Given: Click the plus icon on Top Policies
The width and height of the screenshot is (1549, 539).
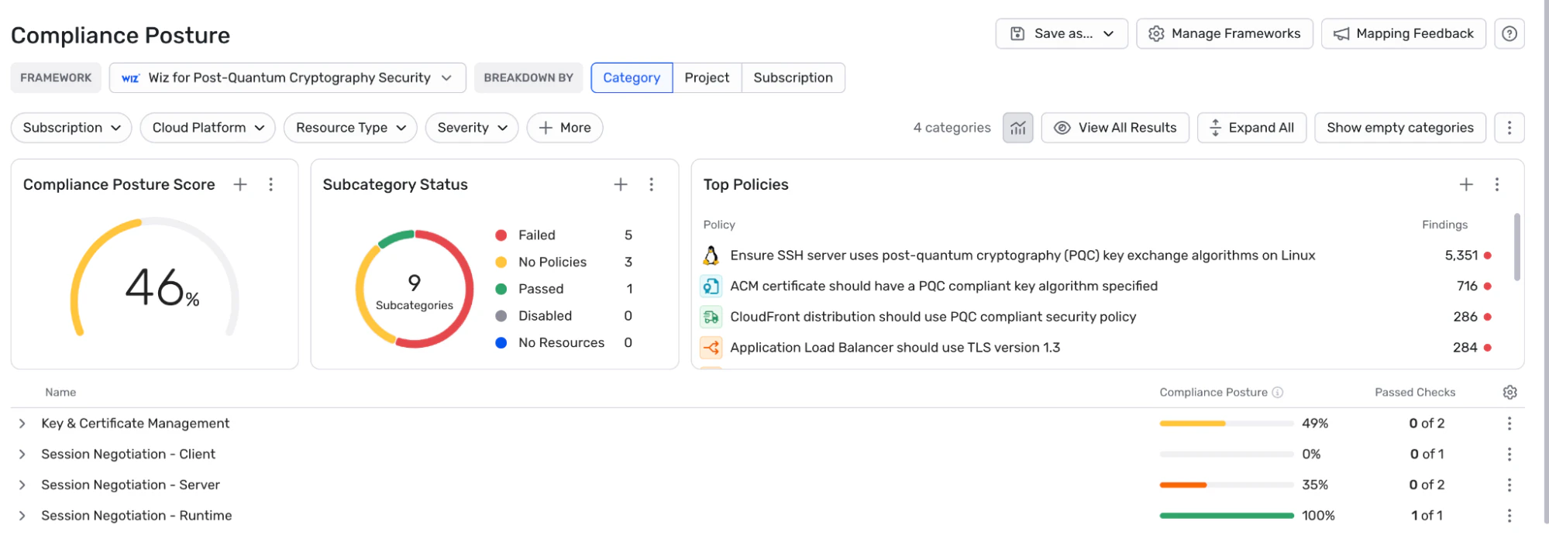Looking at the screenshot, I should click(1465, 184).
